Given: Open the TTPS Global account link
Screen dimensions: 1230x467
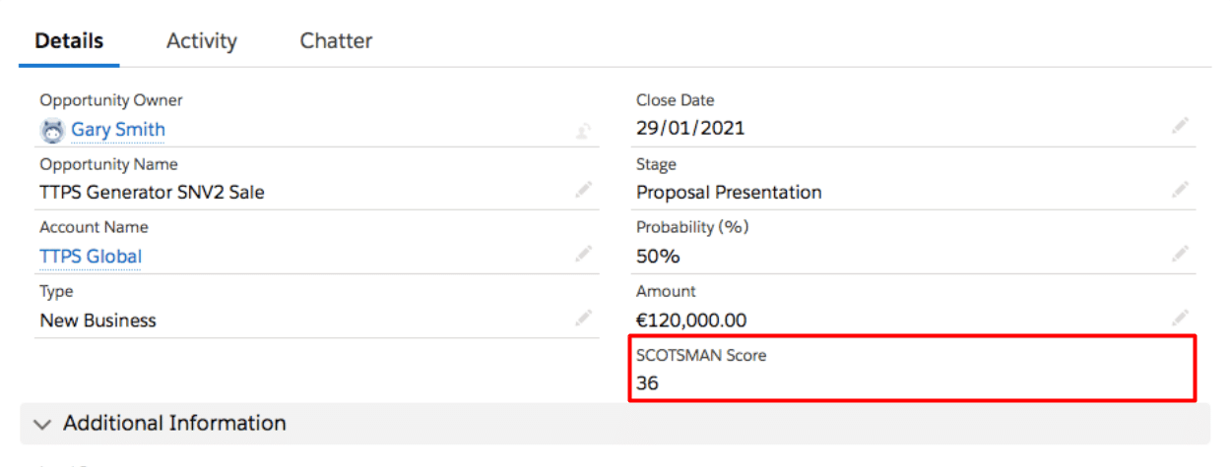Looking at the screenshot, I should (91, 257).
